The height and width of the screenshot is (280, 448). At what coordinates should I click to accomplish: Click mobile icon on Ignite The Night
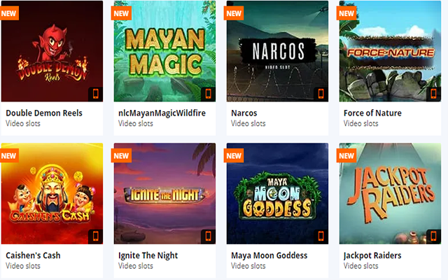coord(209,237)
